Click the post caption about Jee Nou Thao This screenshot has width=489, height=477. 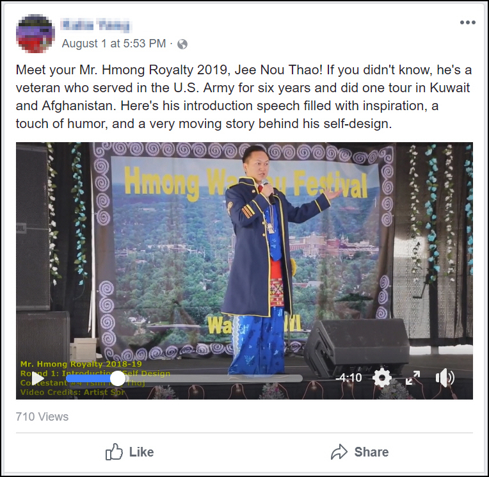(244, 97)
